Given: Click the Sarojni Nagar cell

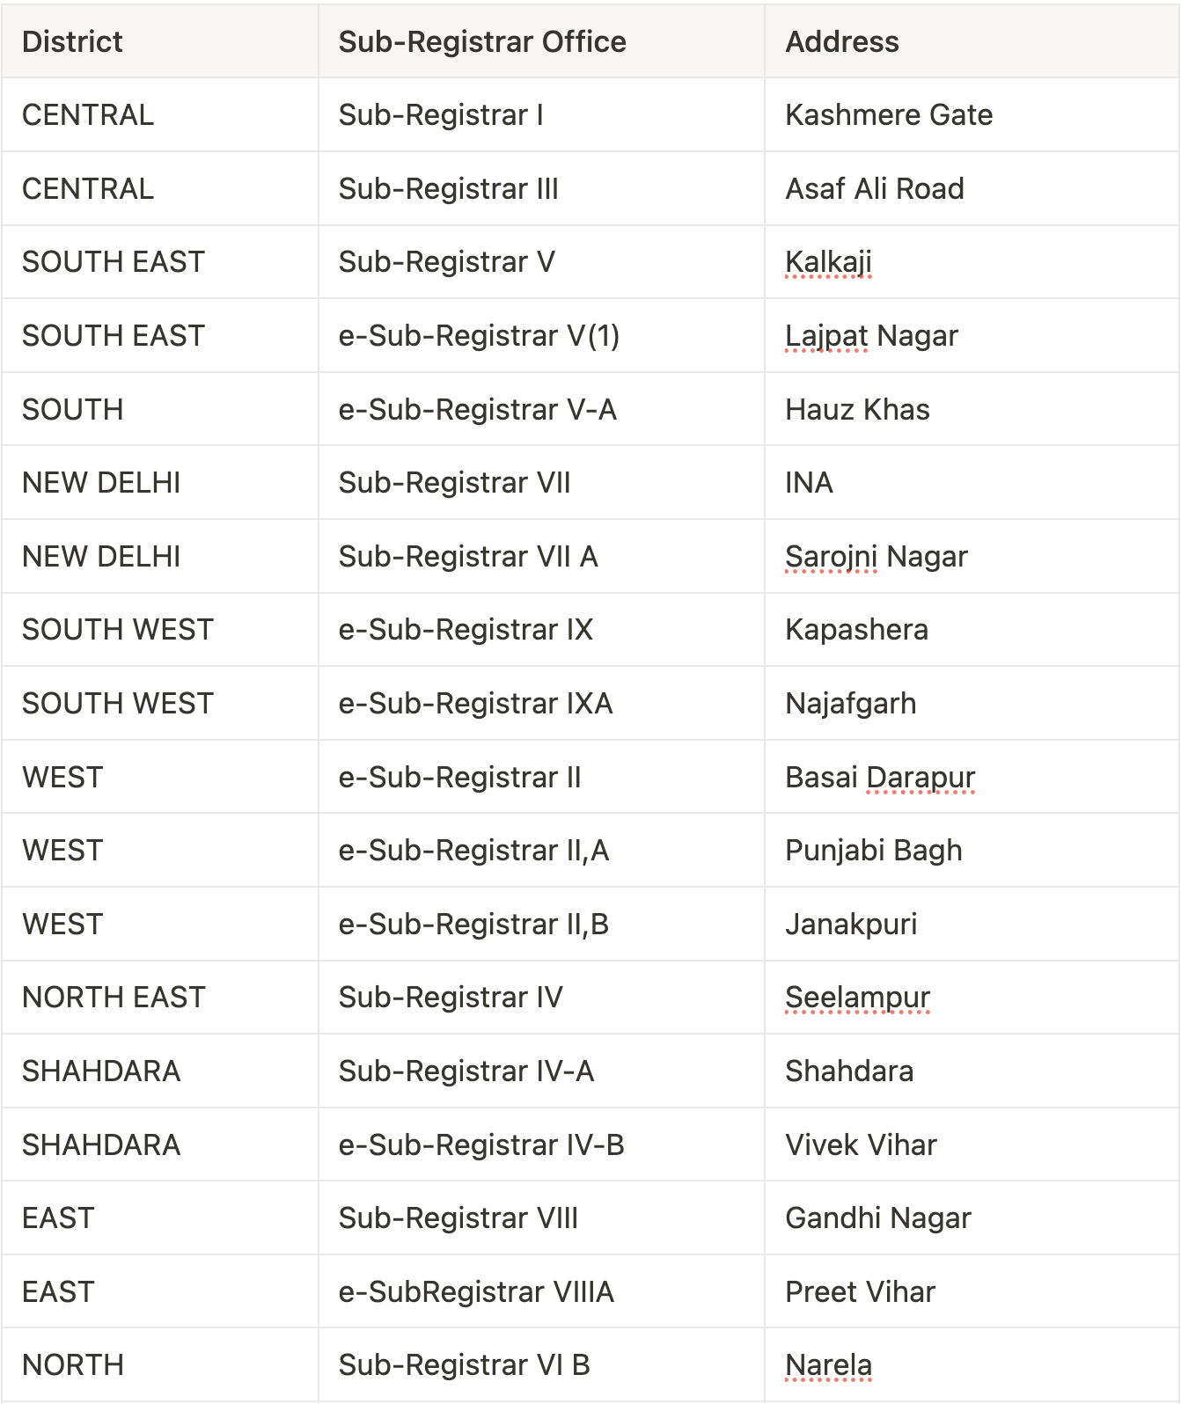Looking at the screenshot, I should 876,557.
